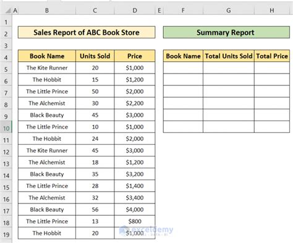The image size is (293, 243).
Task: Select column B header
Action: coord(47,11)
